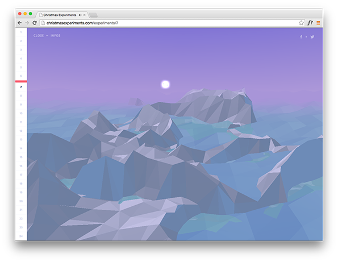Select experiment day 16 in sidebar
Image resolution: width=338 pixels, height=262 pixels.
click(x=21, y=166)
